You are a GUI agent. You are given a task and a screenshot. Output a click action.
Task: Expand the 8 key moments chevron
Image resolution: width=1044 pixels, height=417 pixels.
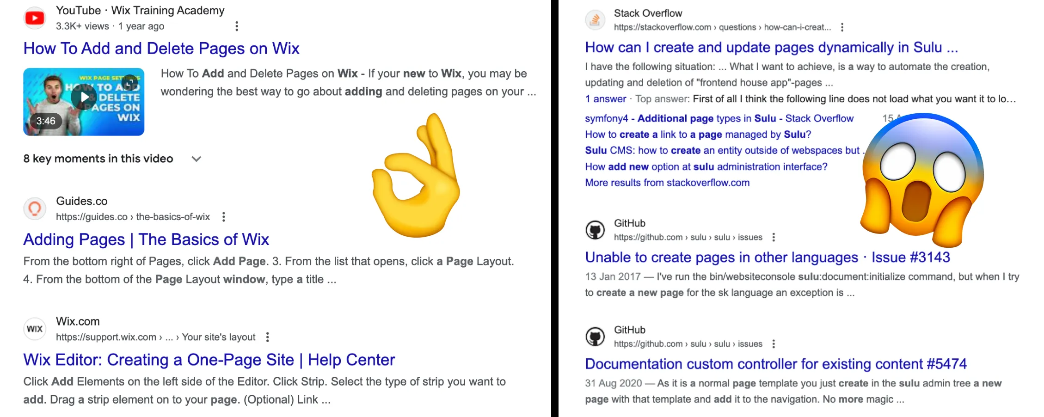[x=197, y=159]
